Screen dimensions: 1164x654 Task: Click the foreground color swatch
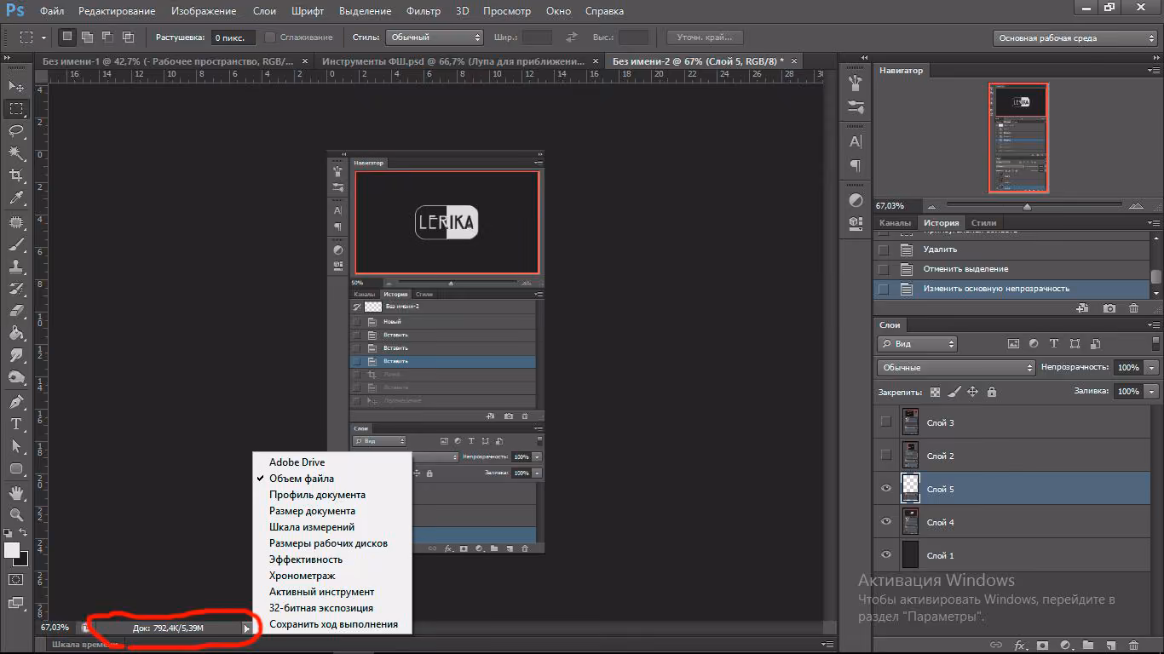pos(12,550)
